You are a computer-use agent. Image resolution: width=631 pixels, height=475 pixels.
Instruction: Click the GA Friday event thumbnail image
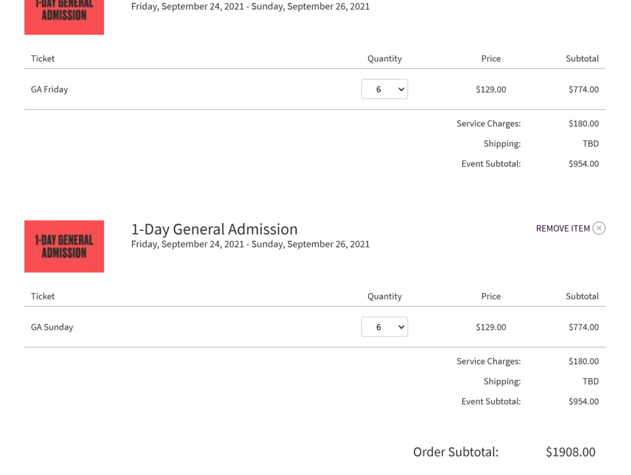tap(64, 17)
